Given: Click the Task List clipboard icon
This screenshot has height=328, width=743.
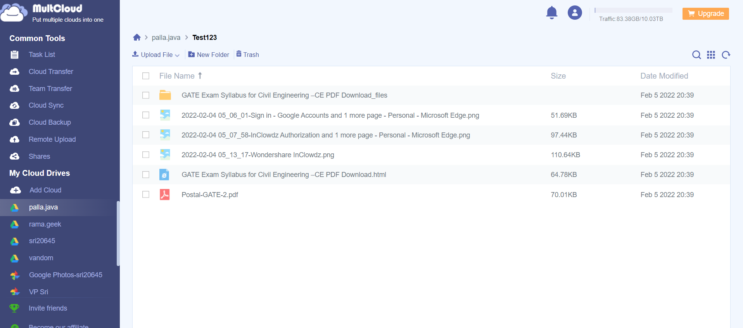Looking at the screenshot, I should pos(14,55).
